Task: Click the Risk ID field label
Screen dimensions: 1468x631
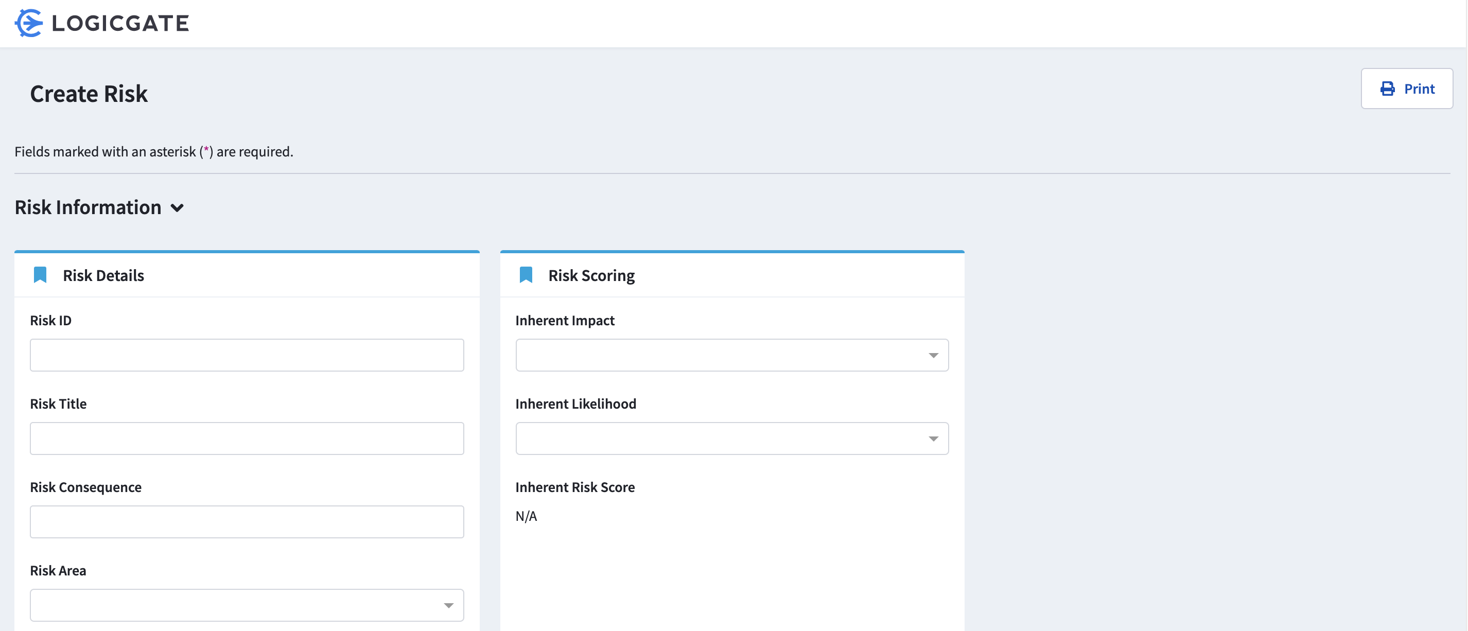Action: point(51,321)
